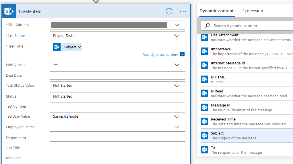Select the Internet Message Id item
The image size is (293, 164).
tap(247, 66)
